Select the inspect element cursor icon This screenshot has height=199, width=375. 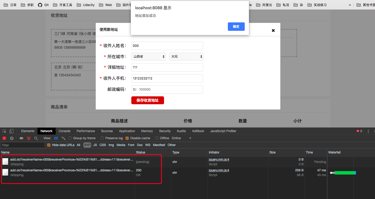coord(4,131)
